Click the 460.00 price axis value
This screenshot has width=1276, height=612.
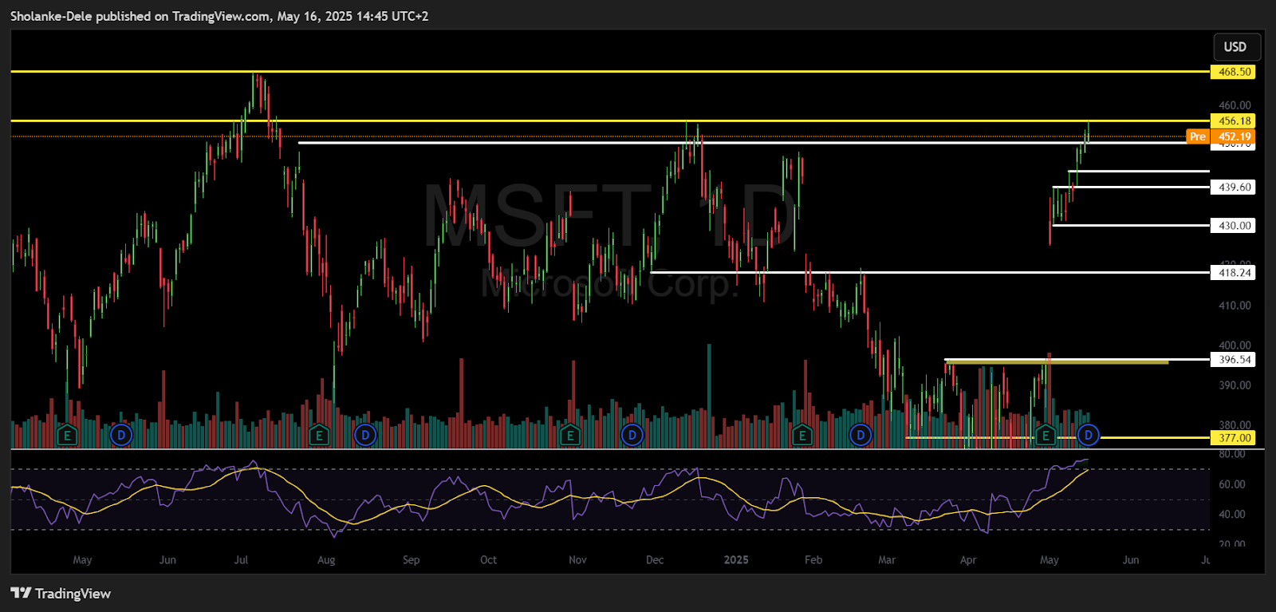[1235, 105]
